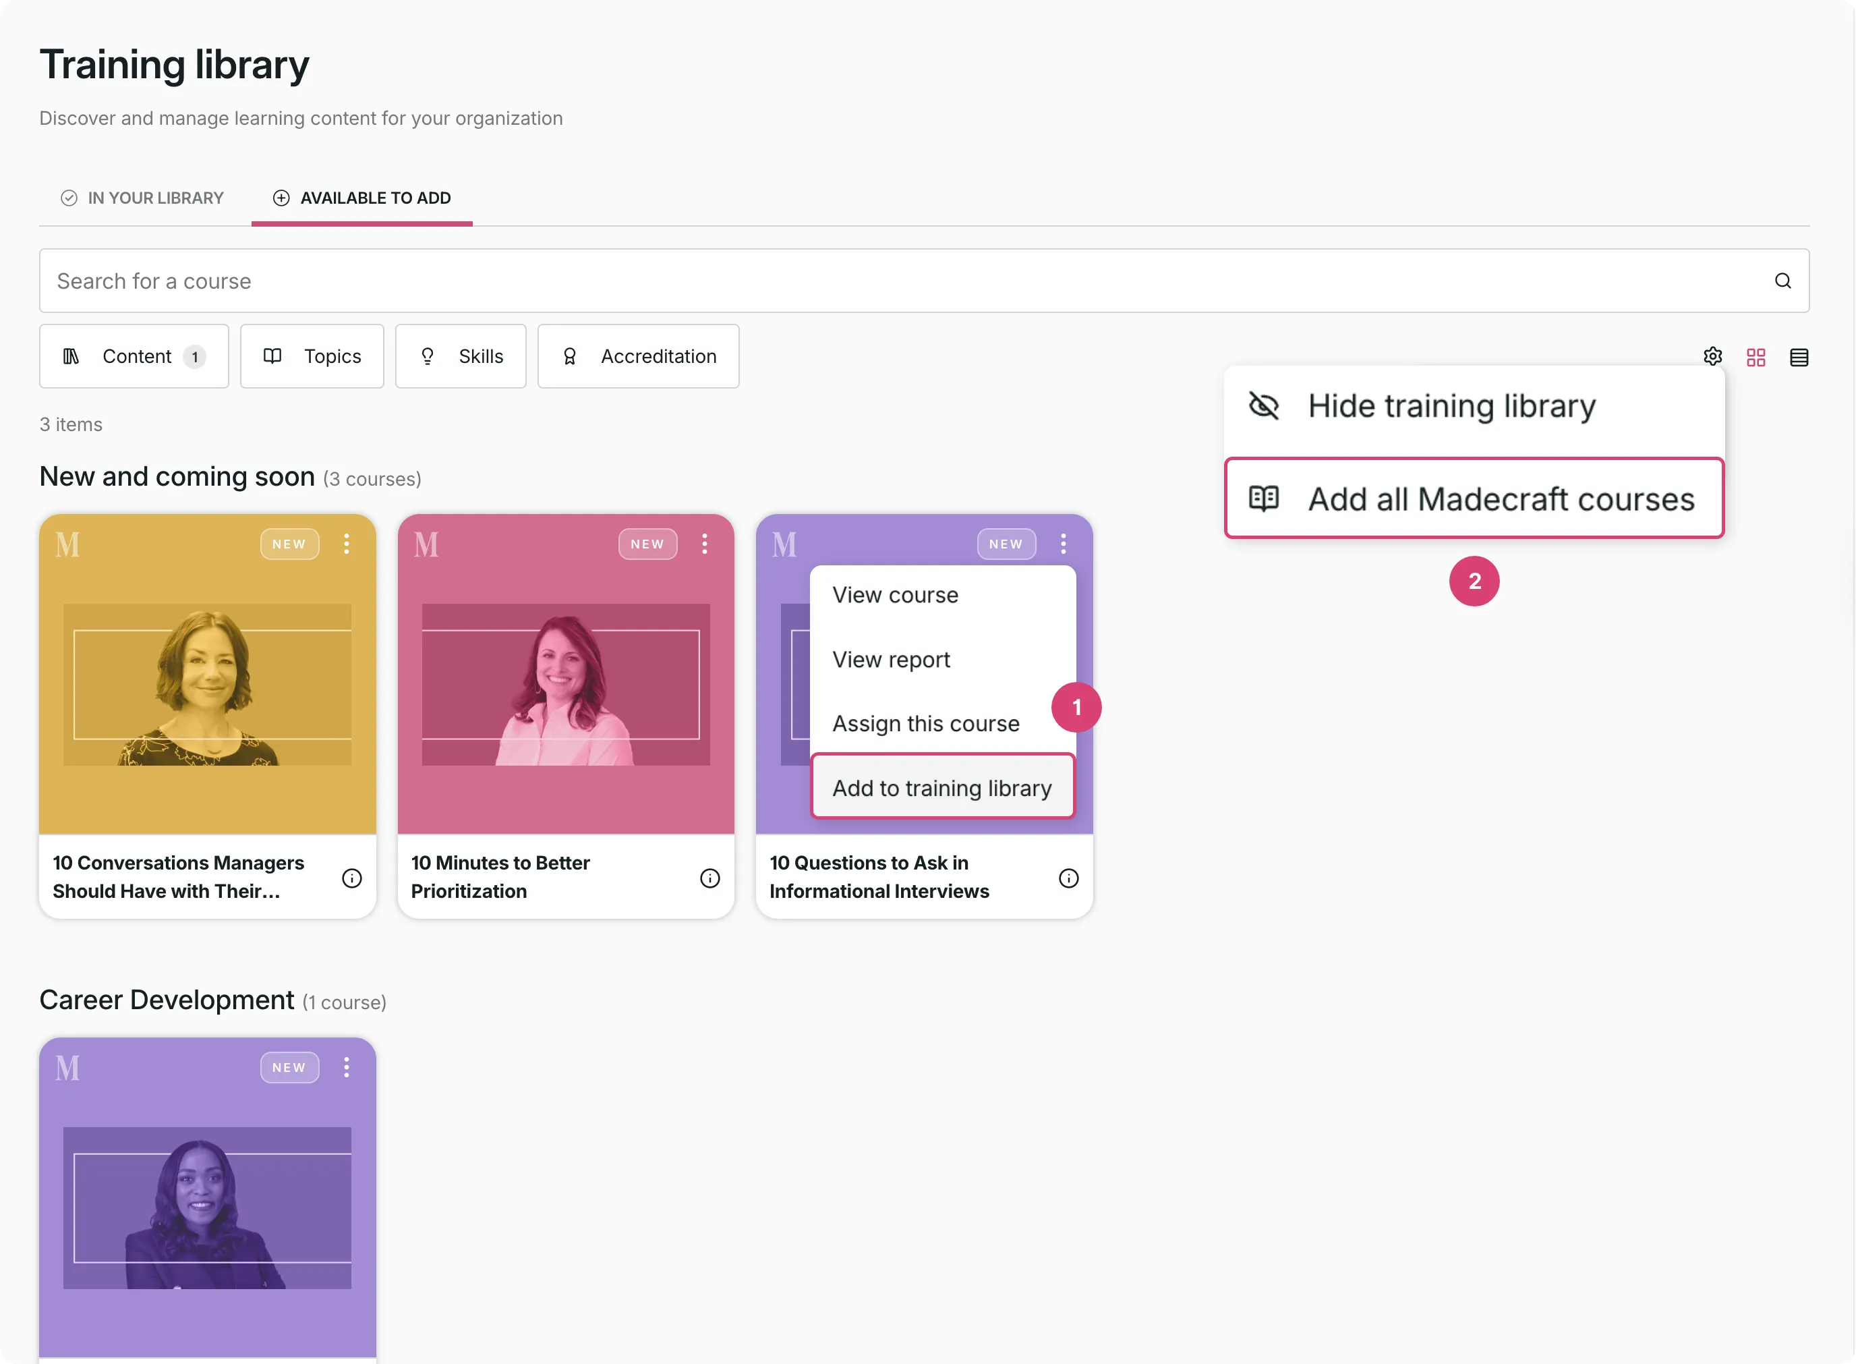This screenshot has height=1364, width=1856.
Task: Open the settings gear icon
Action: coord(1713,356)
